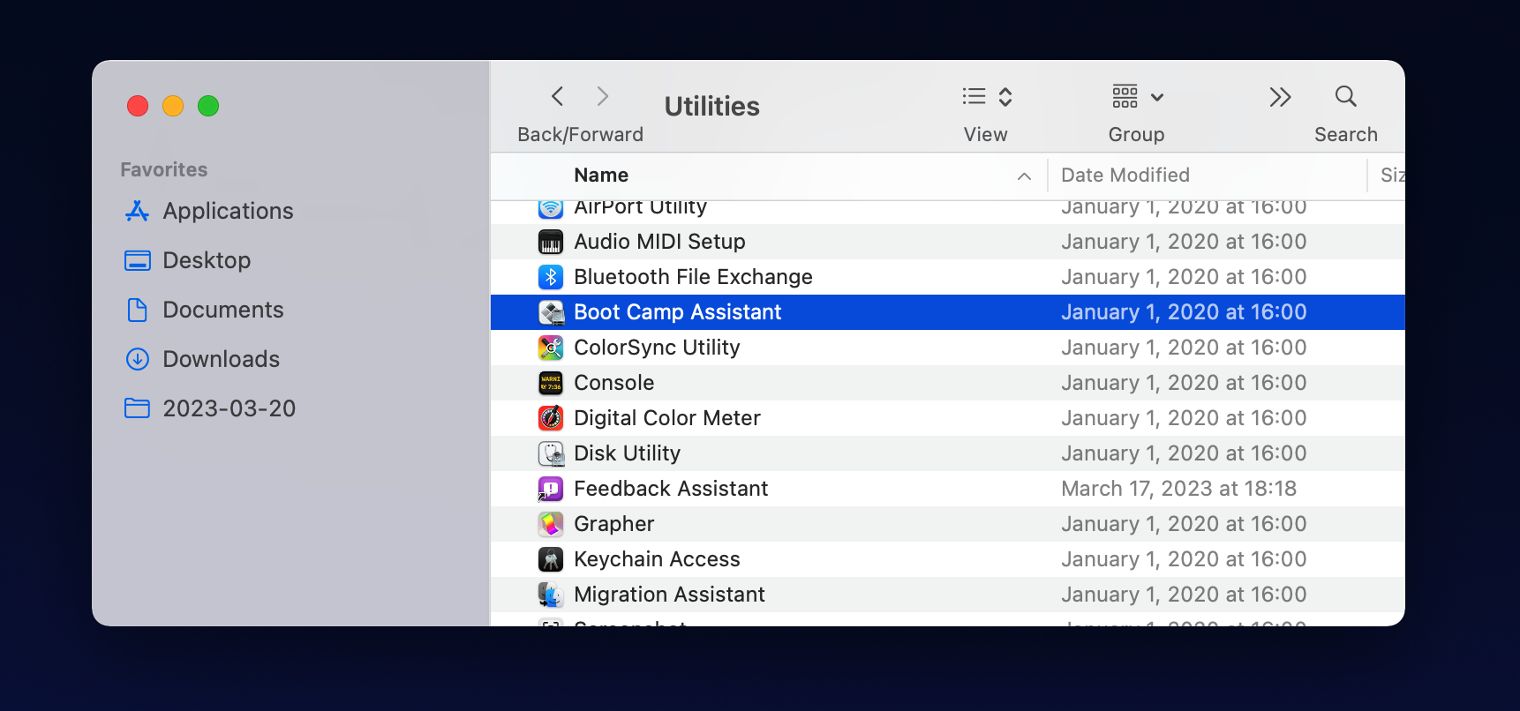Sort by the Name column header
The height and width of the screenshot is (711, 1520).
point(601,175)
